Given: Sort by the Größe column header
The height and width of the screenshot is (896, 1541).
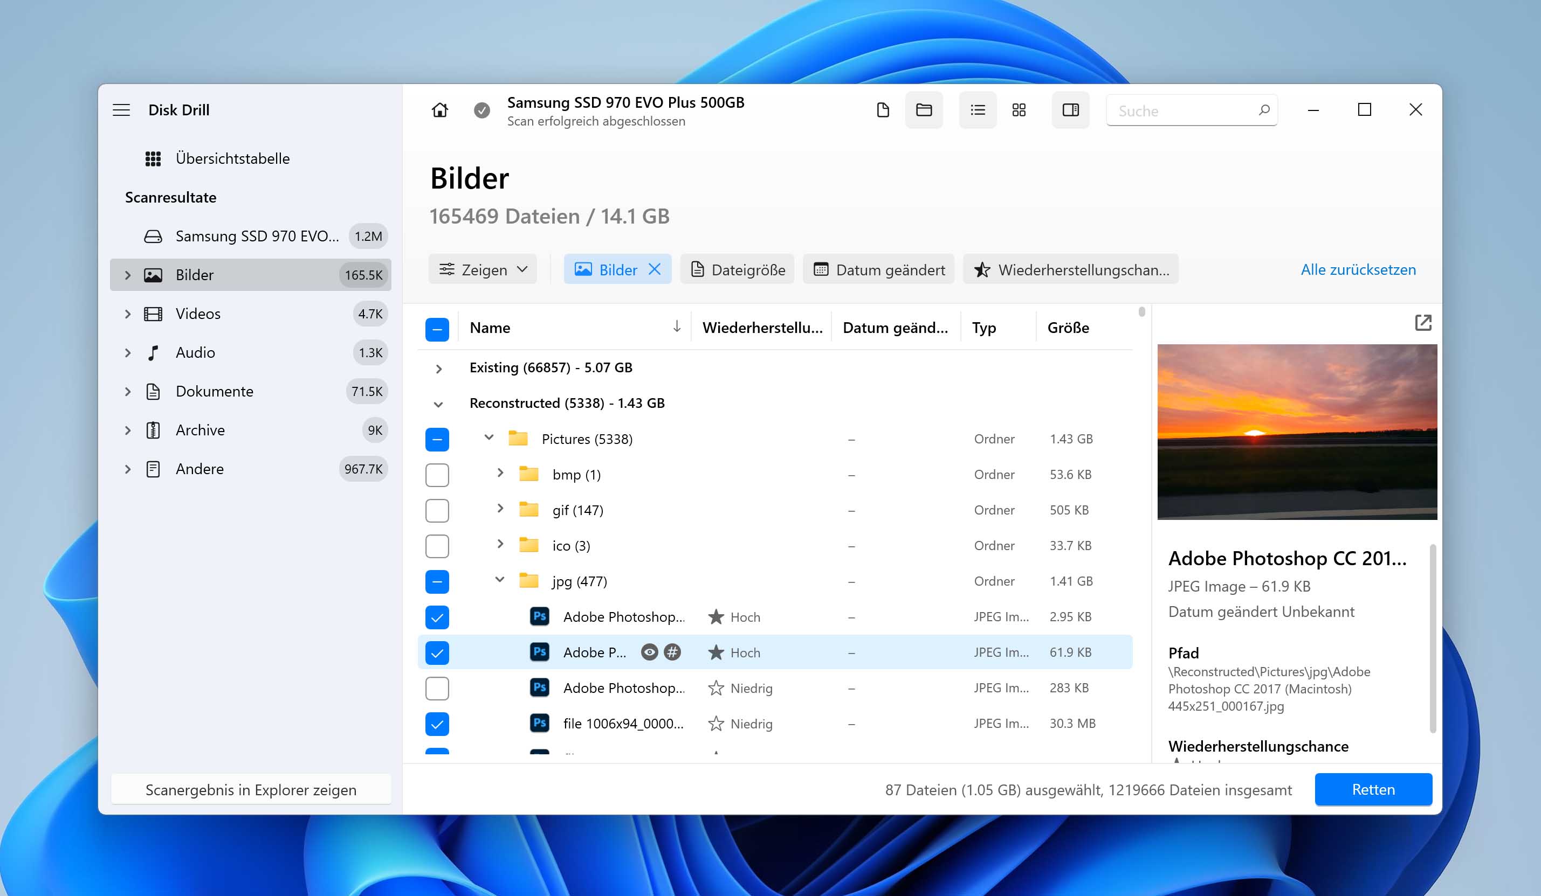Looking at the screenshot, I should 1068,328.
